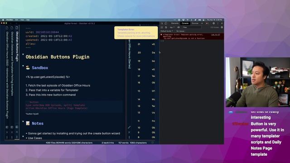Toggle the live expression eye icon
Image resolution: width=290 pixels, height=163 pixels.
(179, 27)
